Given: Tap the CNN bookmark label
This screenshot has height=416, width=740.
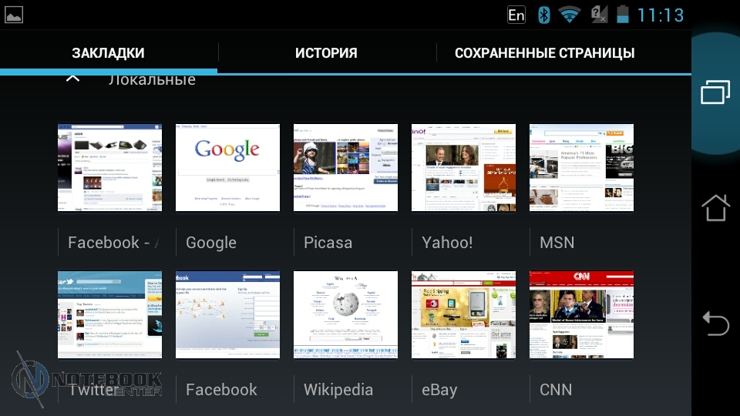Looking at the screenshot, I should (x=556, y=390).
